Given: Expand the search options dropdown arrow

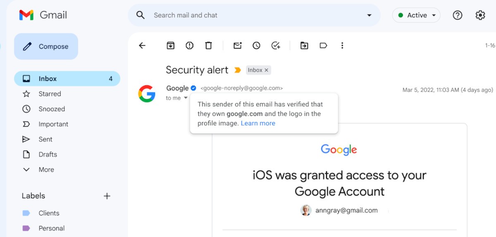Looking at the screenshot, I should click(369, 15).
